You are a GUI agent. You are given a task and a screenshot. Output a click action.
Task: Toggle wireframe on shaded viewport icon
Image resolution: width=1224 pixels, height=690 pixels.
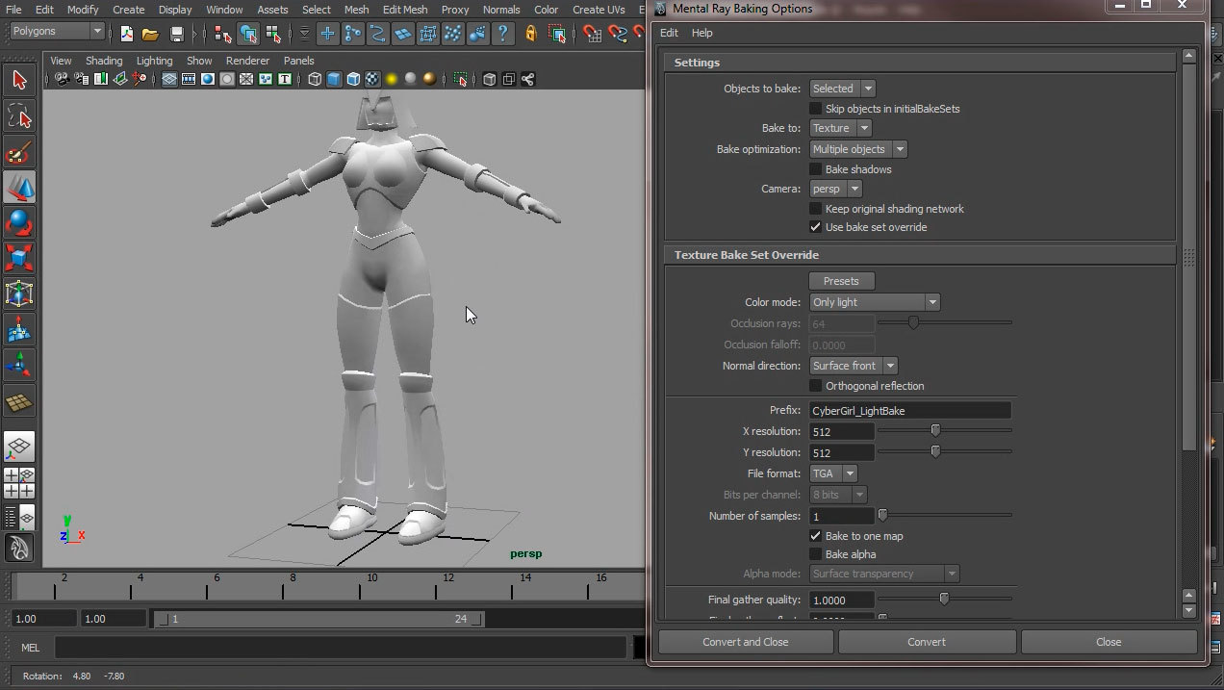coord(353,79)
